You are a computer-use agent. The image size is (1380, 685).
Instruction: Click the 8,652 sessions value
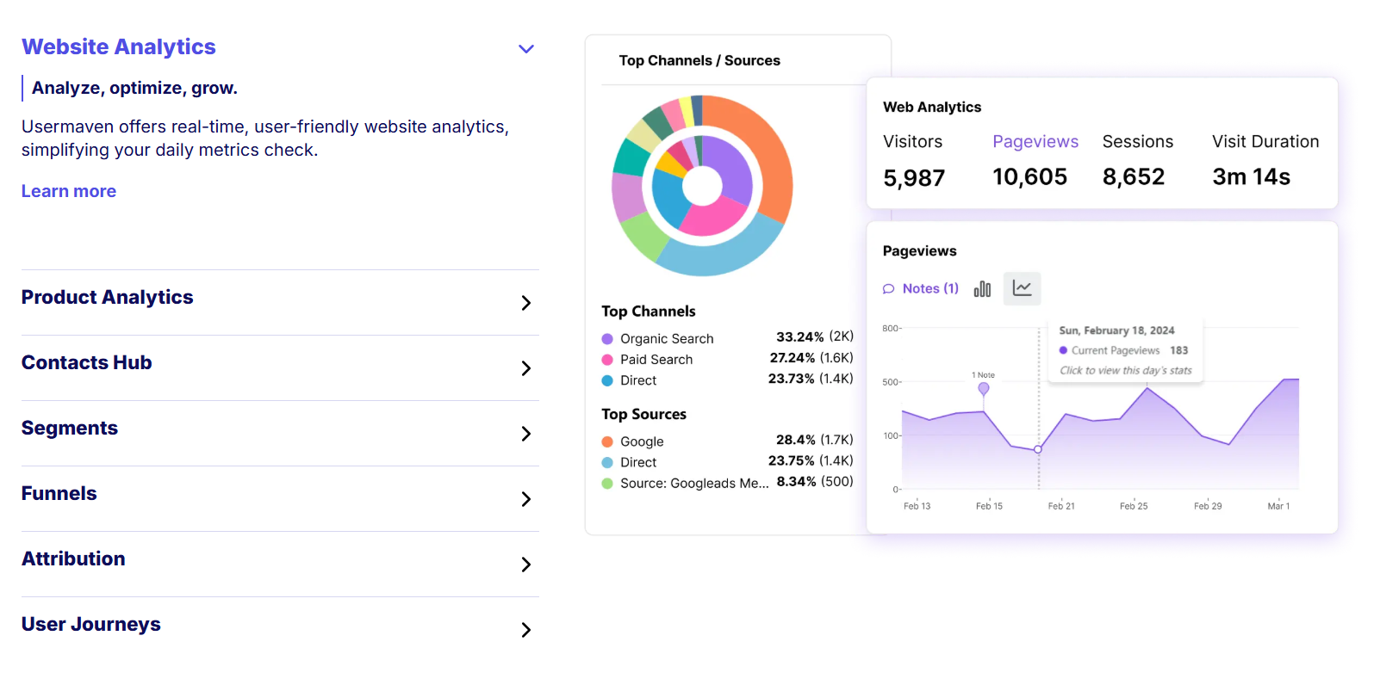[x=1134, y=177]
